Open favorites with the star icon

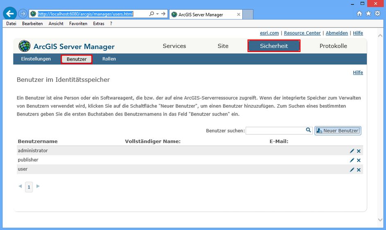tap(368, 14)
